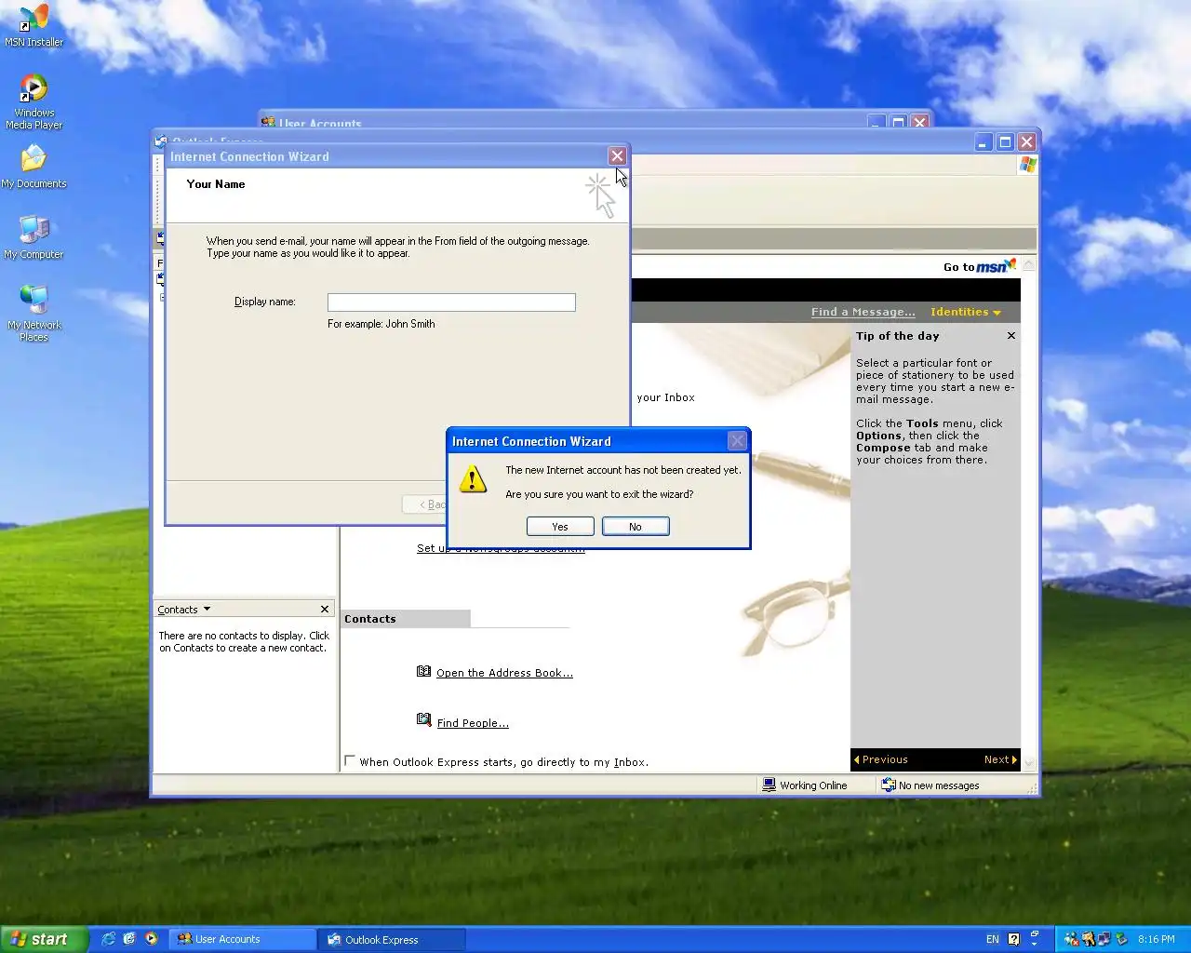The height and width of the screenshot is (953, 1191).
Task: Click 'There are no contacts to display' text
Action: coord(244,641)
